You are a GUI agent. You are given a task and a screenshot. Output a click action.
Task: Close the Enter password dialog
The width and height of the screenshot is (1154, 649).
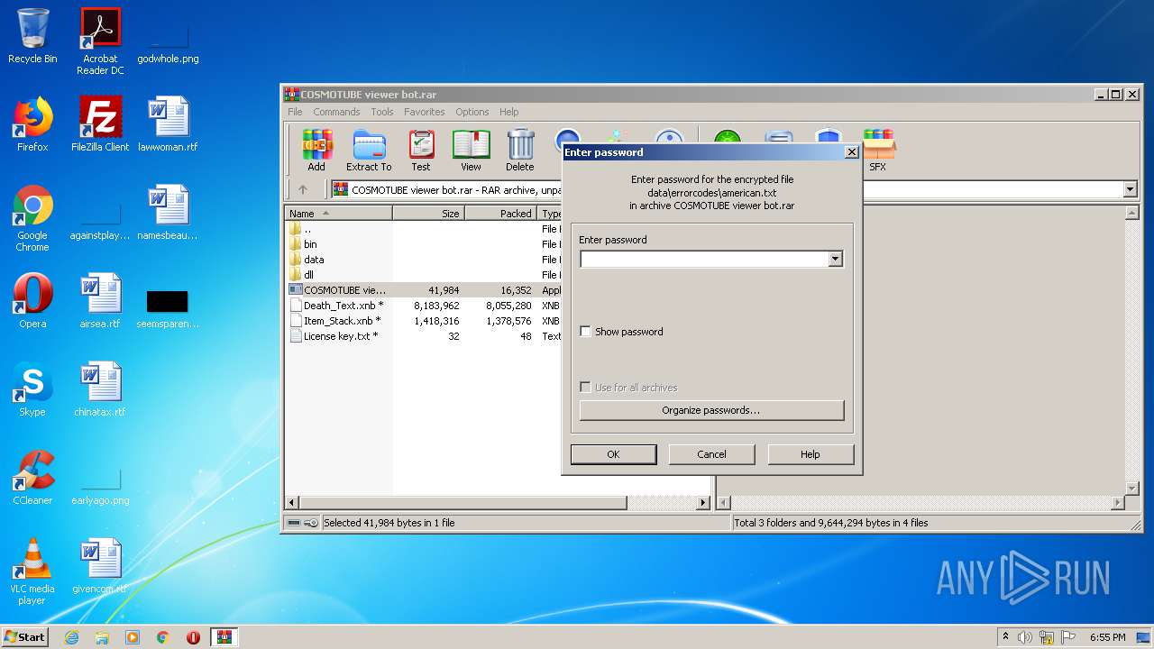pos(851,152)
